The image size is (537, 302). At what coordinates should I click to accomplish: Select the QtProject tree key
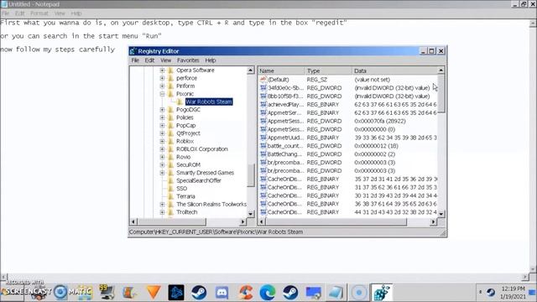click(x=188, y=133)
